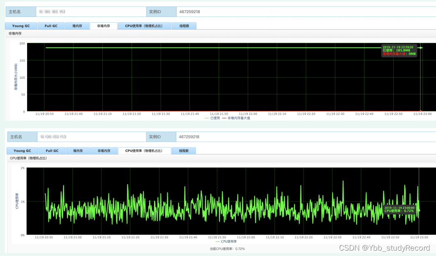Open 线程数 tab in lower panel
436x256 pixels.
click(184, 151)
